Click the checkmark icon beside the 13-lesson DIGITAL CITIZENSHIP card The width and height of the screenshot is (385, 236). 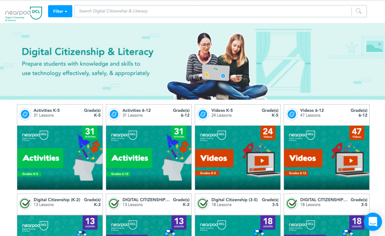pos(114,203)
